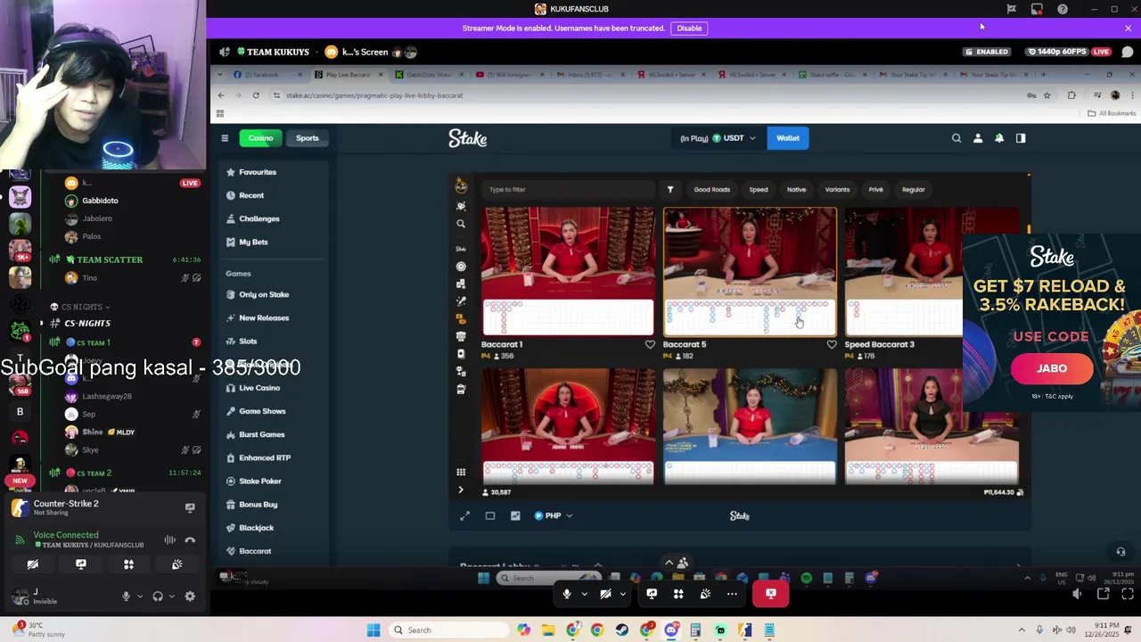
Task: Toggle the Stake right side panel icon
Action: pos(1021,138)
